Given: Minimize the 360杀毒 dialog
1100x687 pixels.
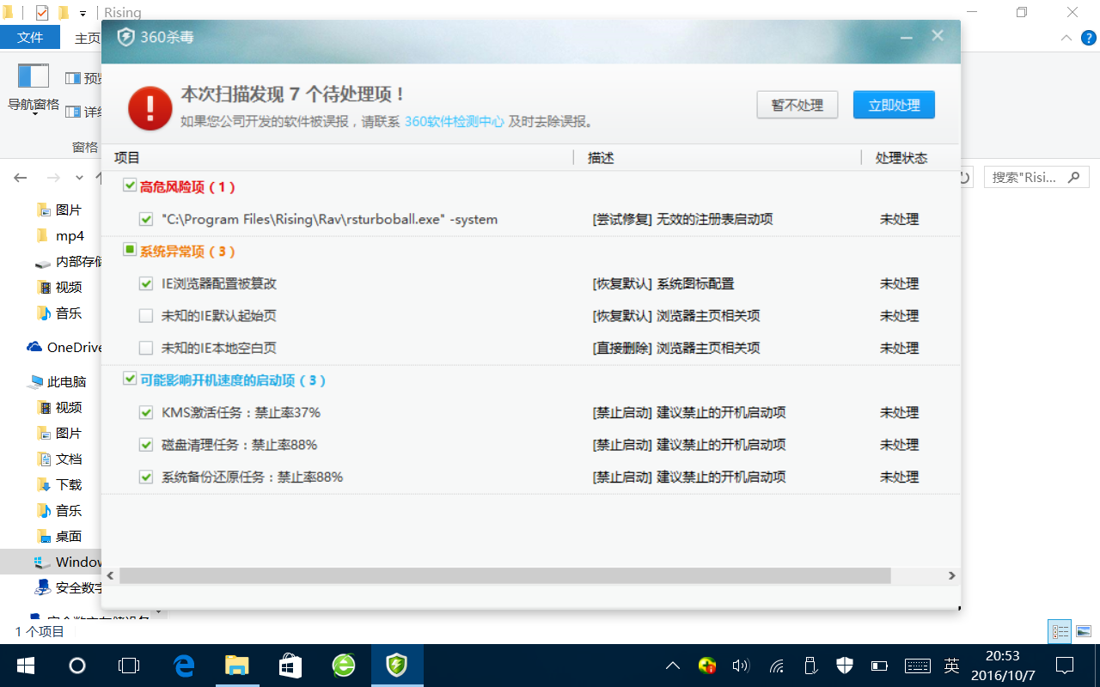Looking at the screenshot, I should pos(906,37).
